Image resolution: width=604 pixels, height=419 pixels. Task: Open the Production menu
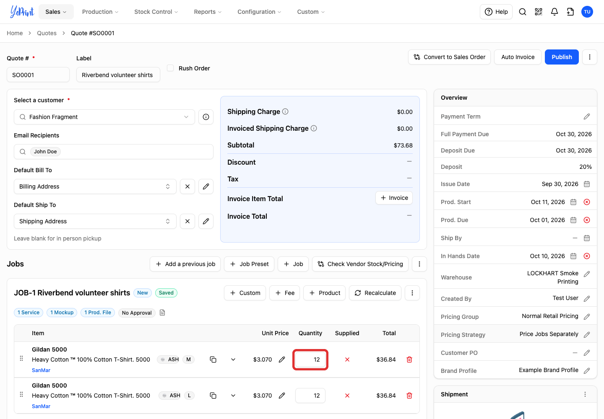(100, 12)
